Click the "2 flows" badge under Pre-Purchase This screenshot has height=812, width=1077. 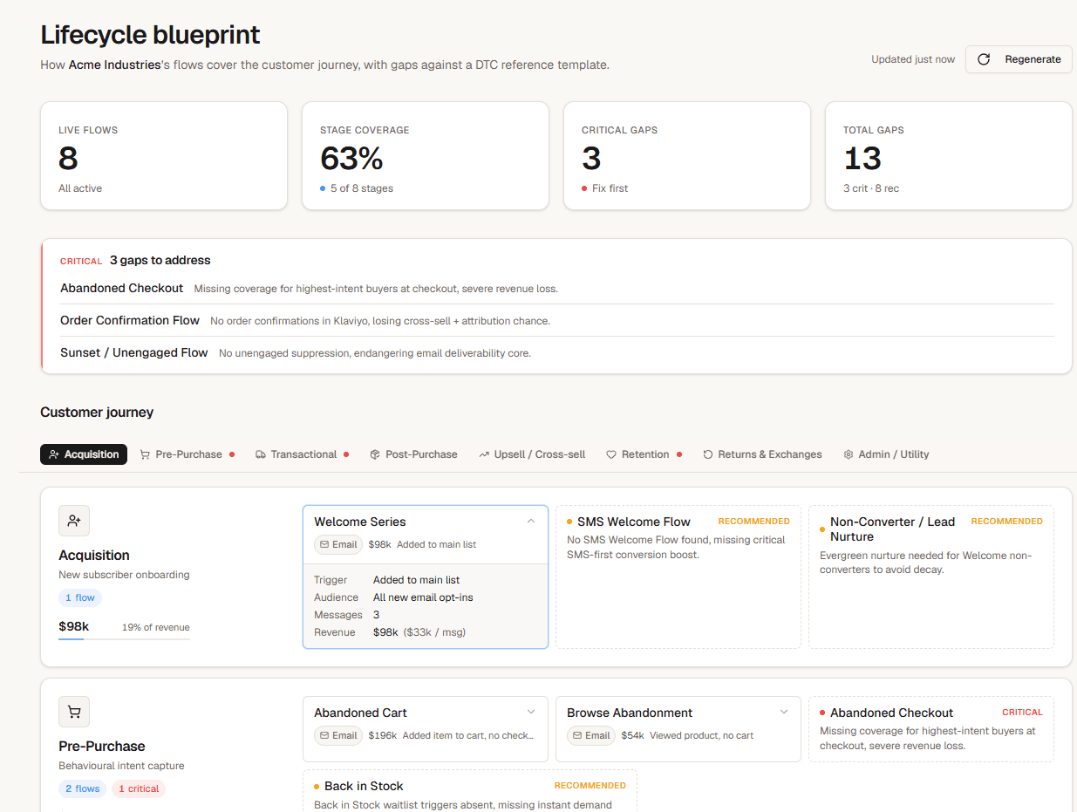[82, 788]
